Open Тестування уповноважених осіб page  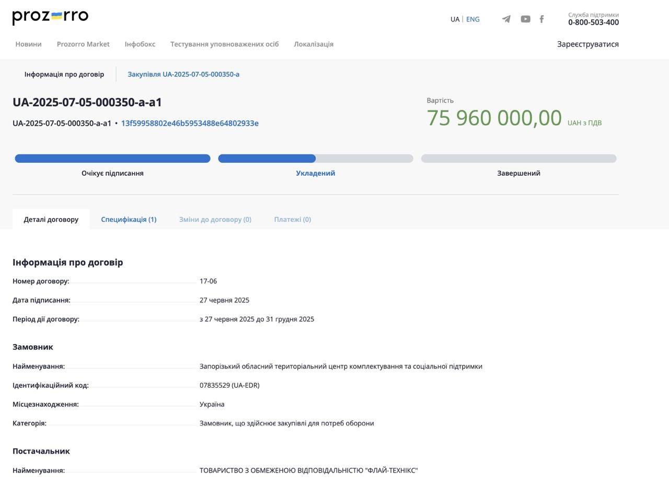pos(224,44)
